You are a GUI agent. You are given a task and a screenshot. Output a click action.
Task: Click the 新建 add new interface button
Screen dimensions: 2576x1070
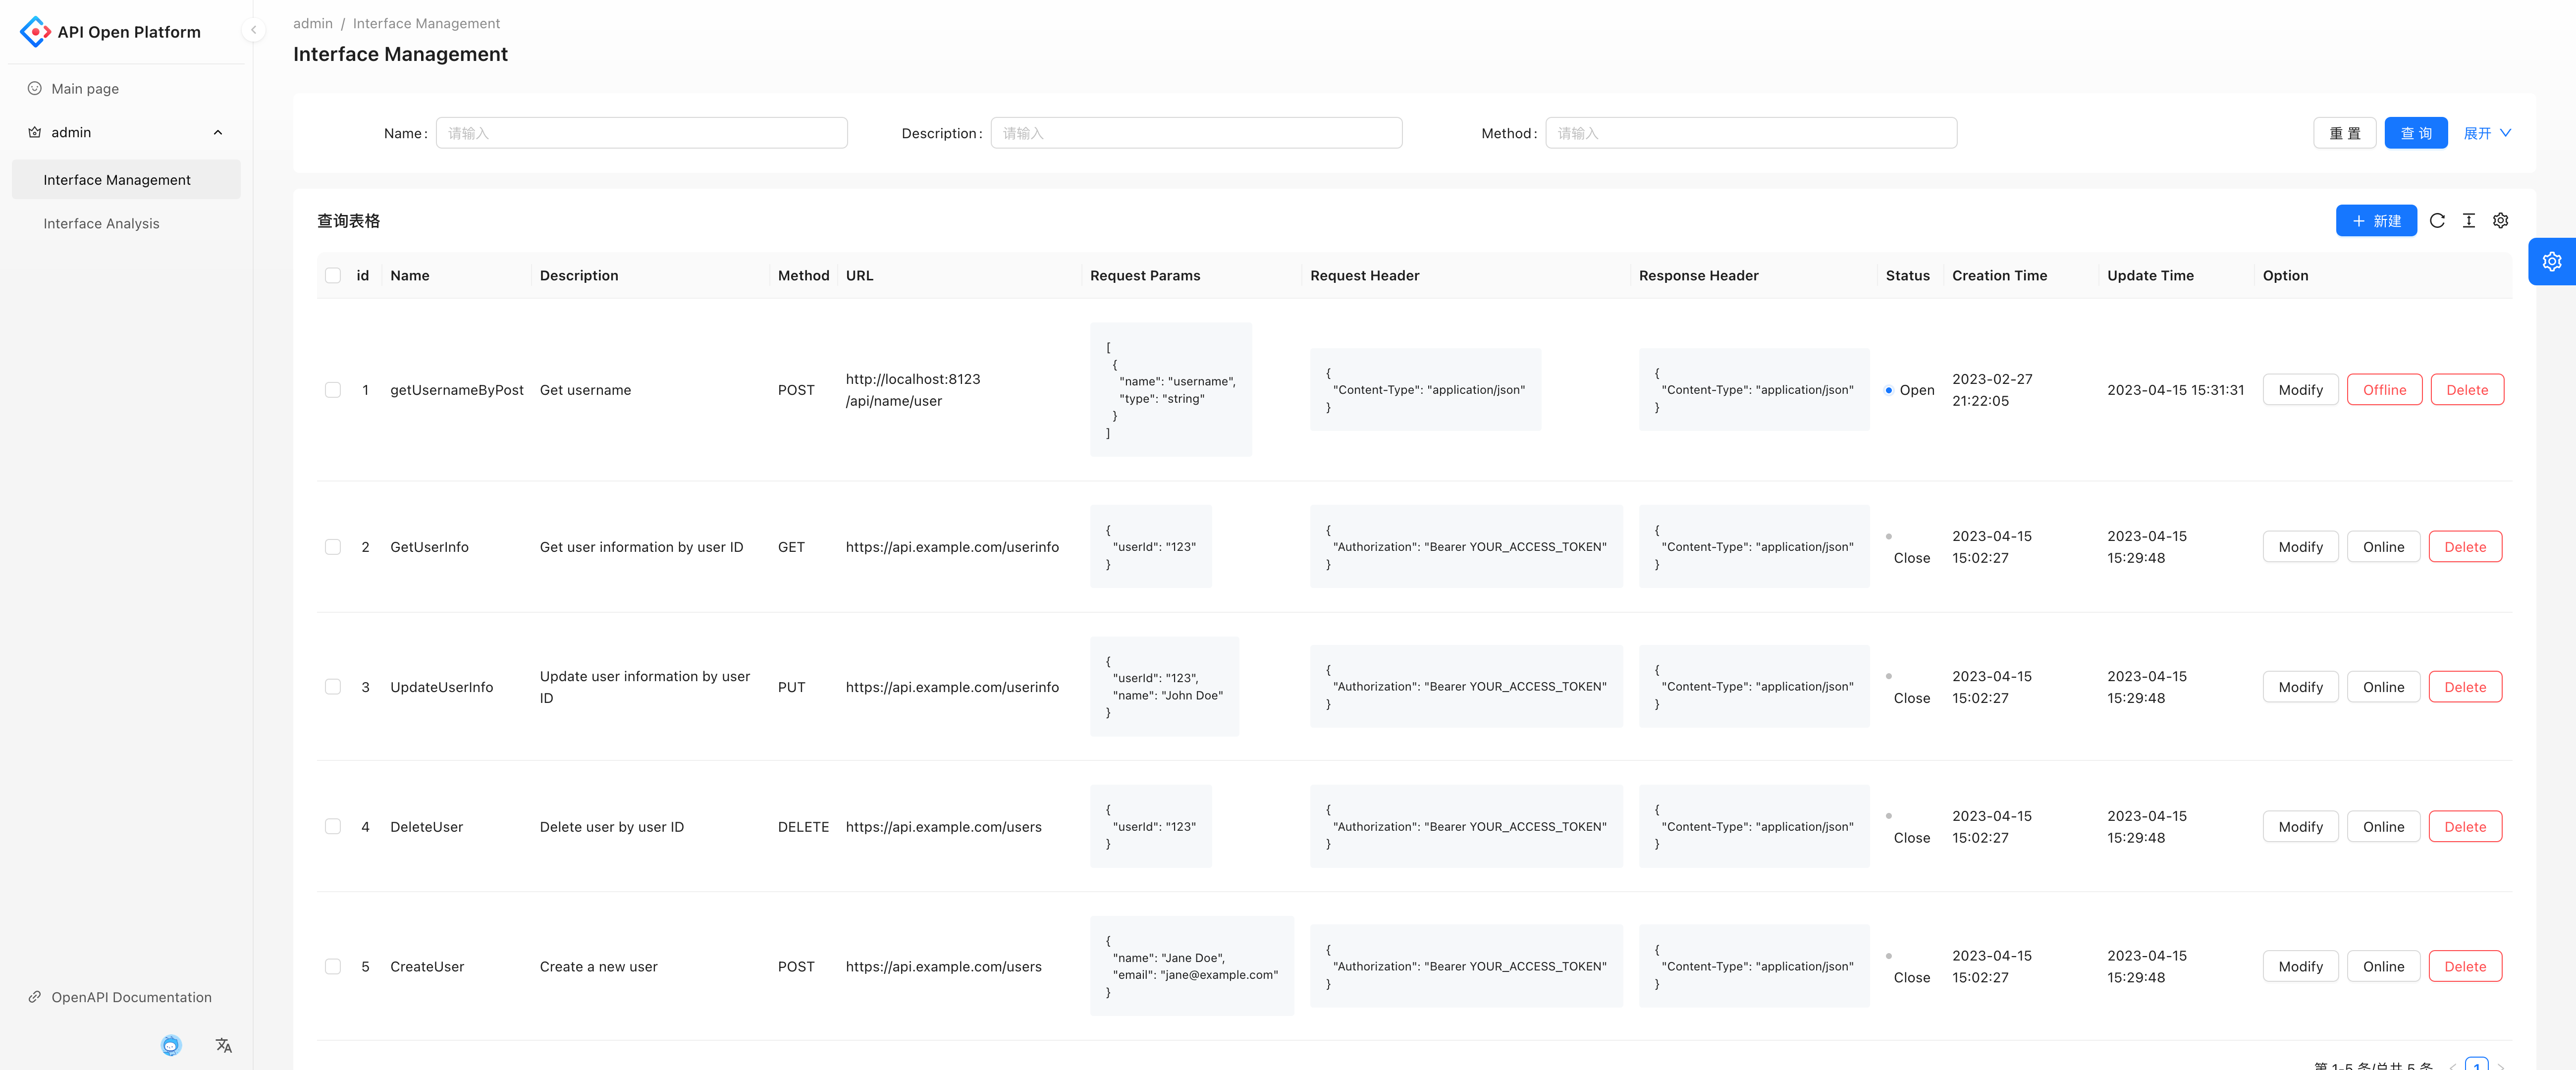point(2380,218)
